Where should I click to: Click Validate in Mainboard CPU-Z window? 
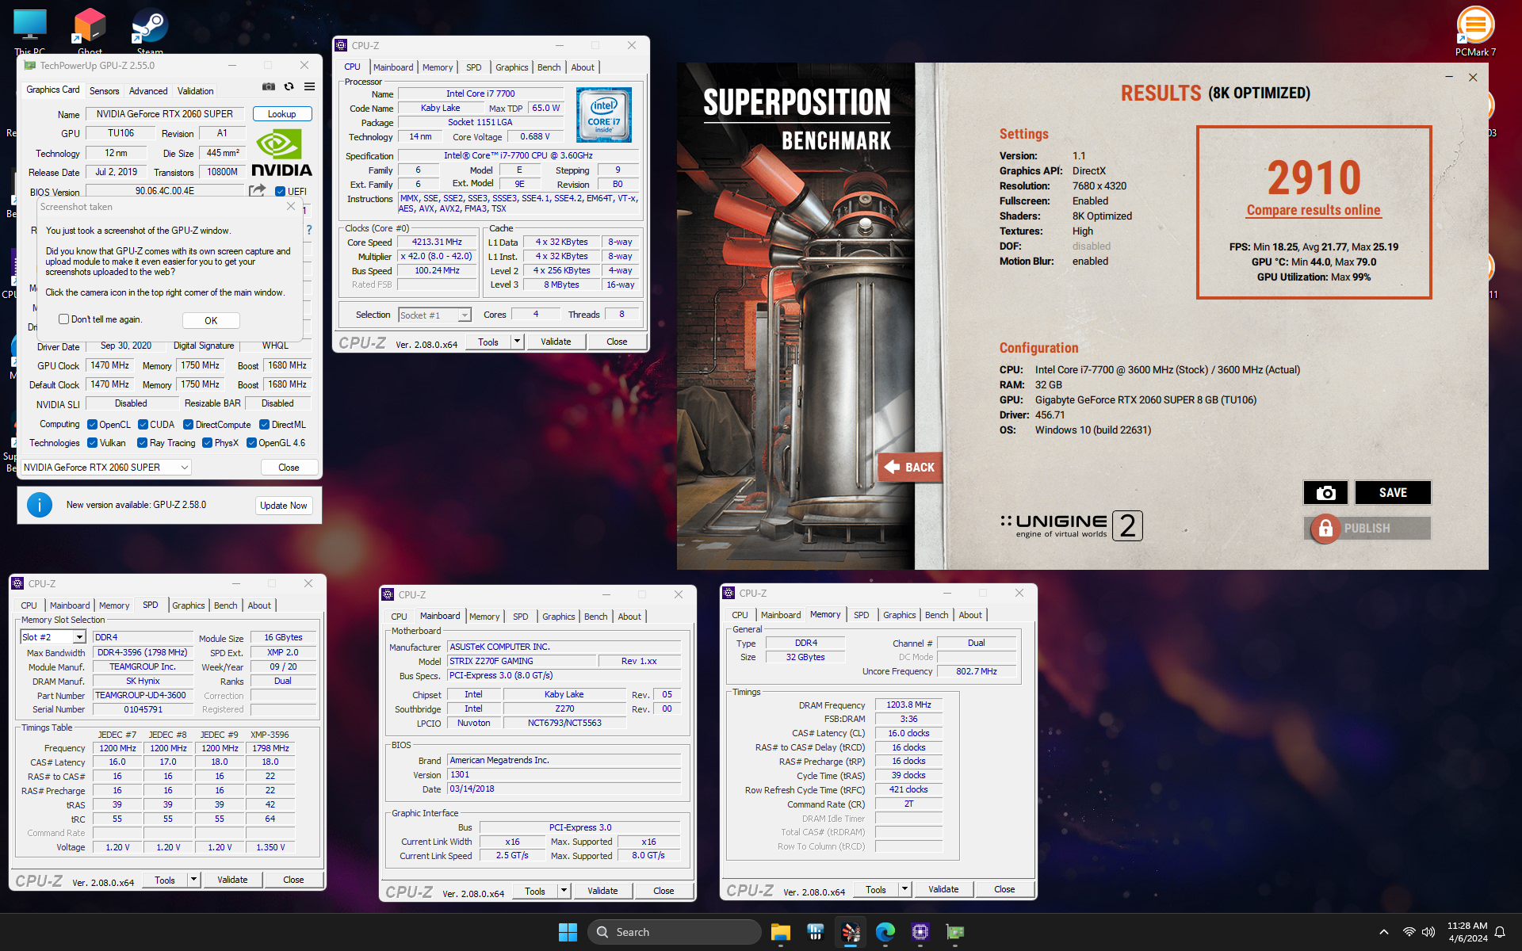(x=602, y=891)
